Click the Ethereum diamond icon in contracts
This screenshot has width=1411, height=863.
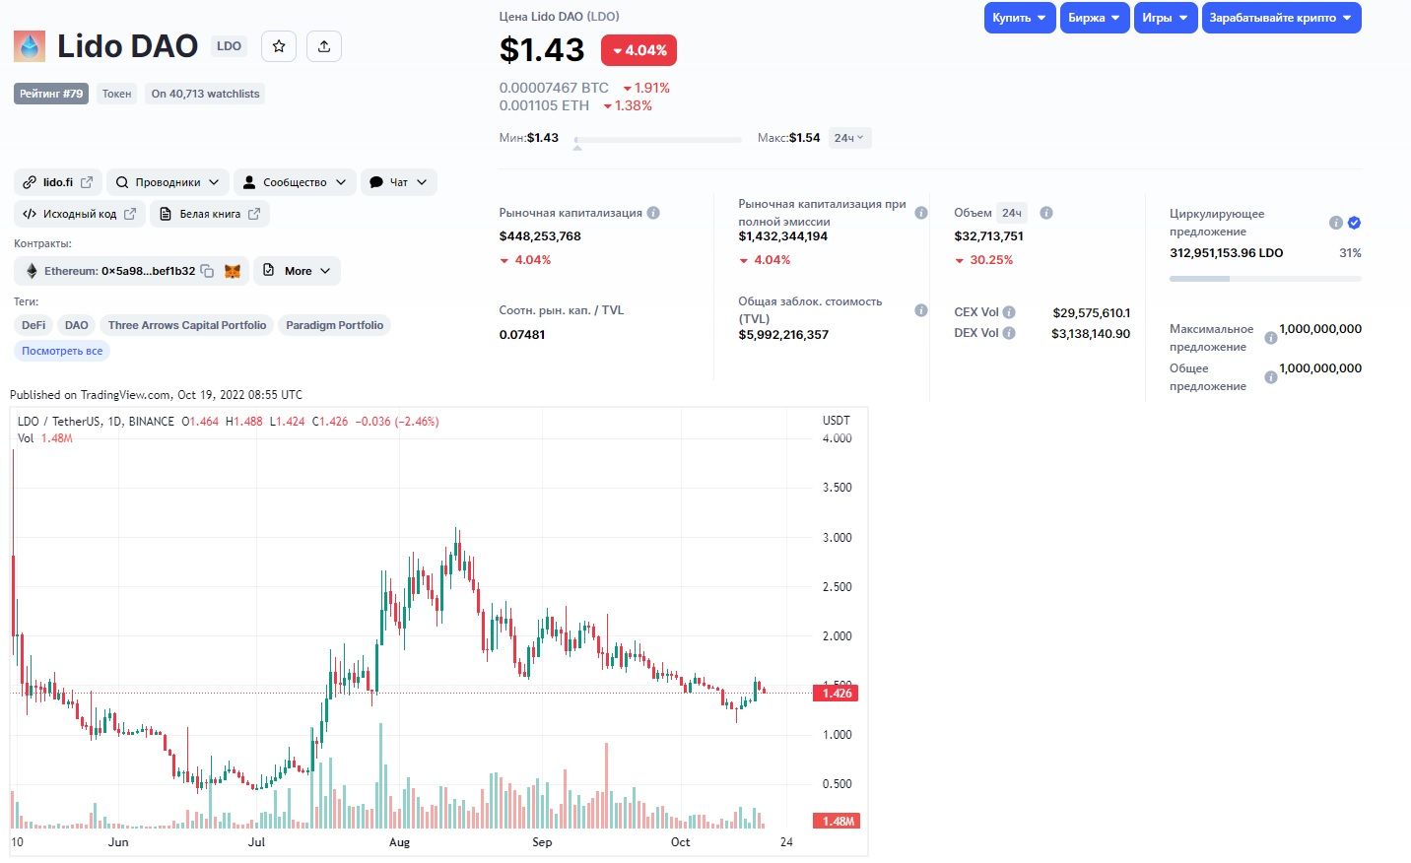click(32, 271)
